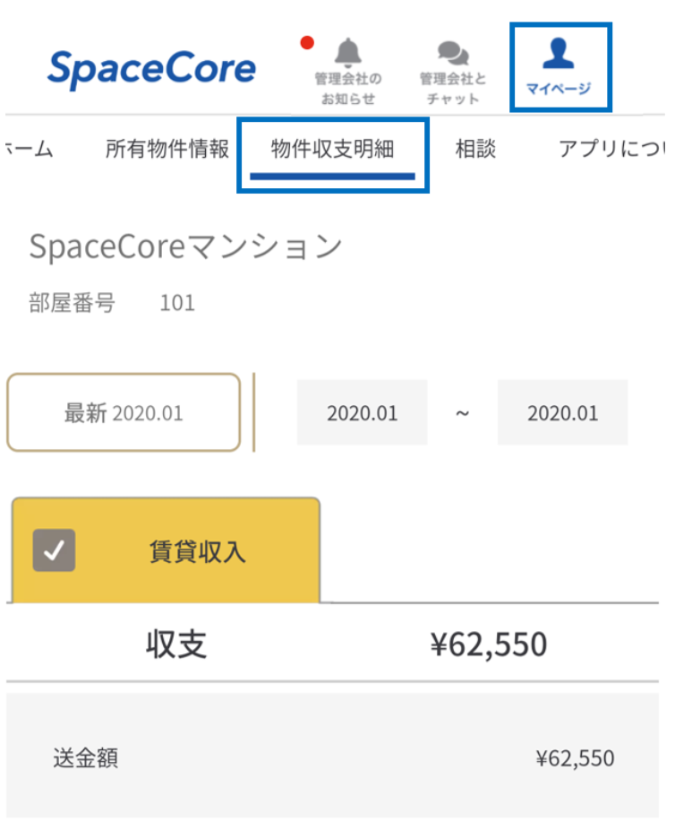Open the end month 2020.01 picker
The height and width of the screenshot is (830, 675).
click(562, 413)
